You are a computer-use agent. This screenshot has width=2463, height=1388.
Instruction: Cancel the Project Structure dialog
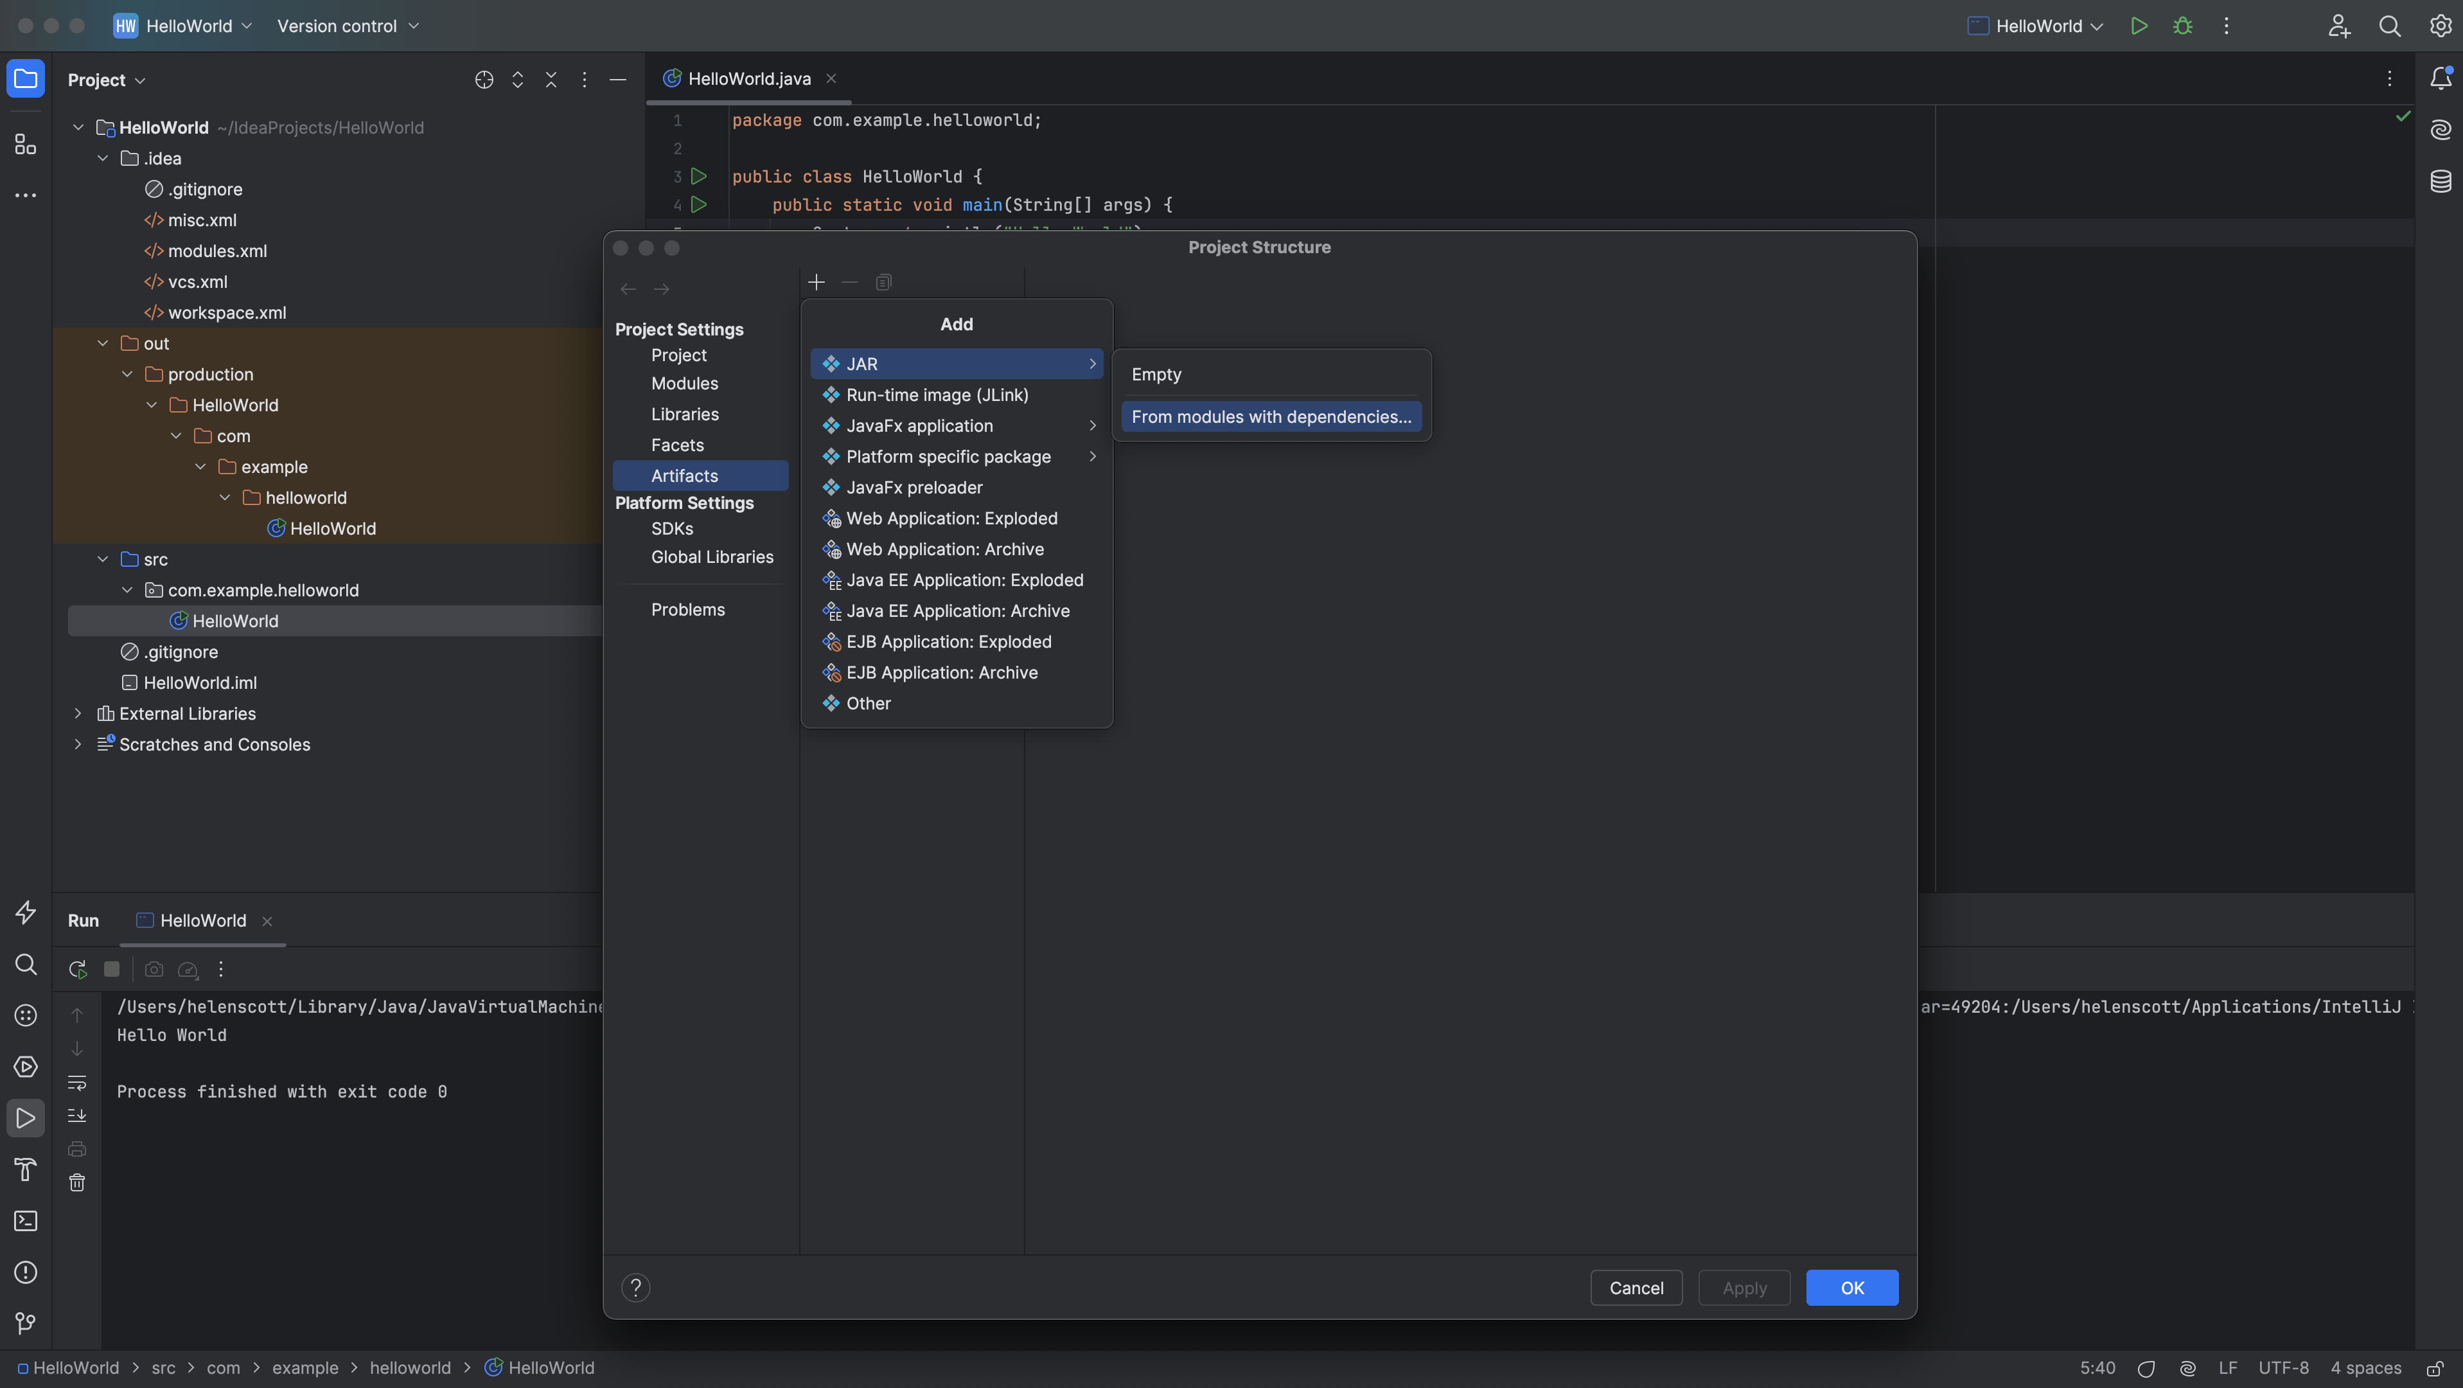point(1636,1288)
